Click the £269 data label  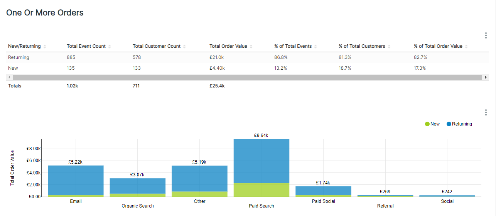[385, 192]
